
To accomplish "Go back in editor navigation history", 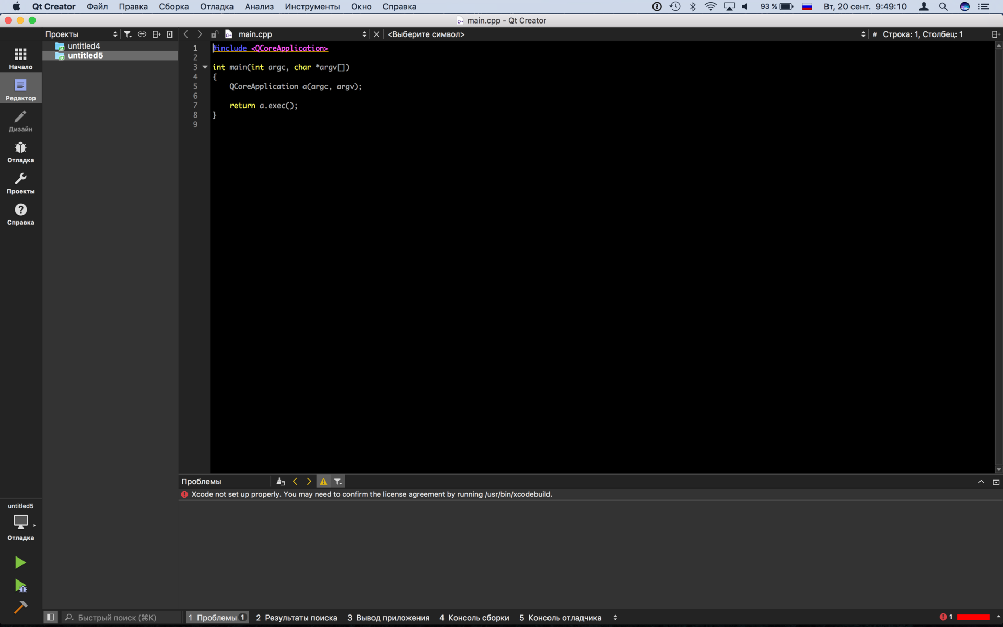I will click(x=186, y=34).
